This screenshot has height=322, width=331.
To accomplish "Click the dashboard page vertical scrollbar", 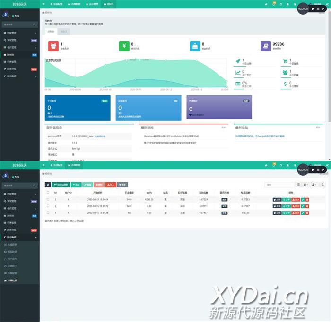I will [x=329, y=67].
